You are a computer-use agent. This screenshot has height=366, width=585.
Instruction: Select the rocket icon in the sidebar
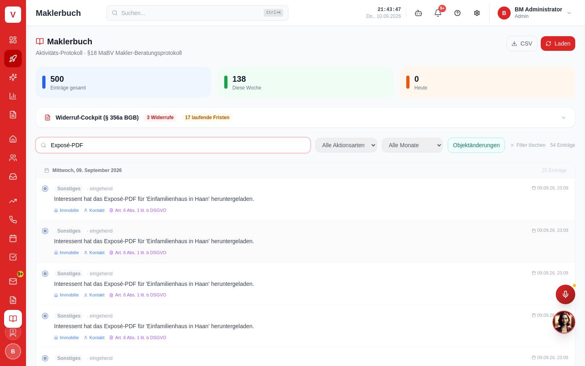point(13,59)
